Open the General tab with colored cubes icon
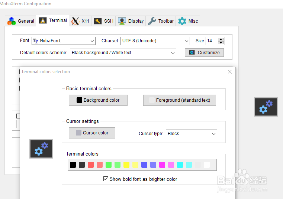 pyautogui.click(x=20, y=21)
